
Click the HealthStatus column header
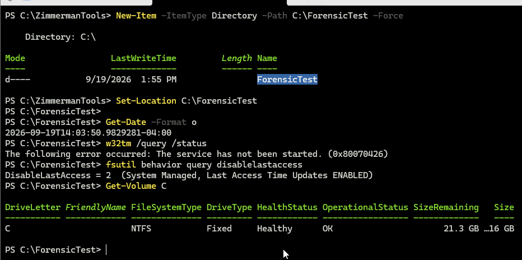point(287,207)
